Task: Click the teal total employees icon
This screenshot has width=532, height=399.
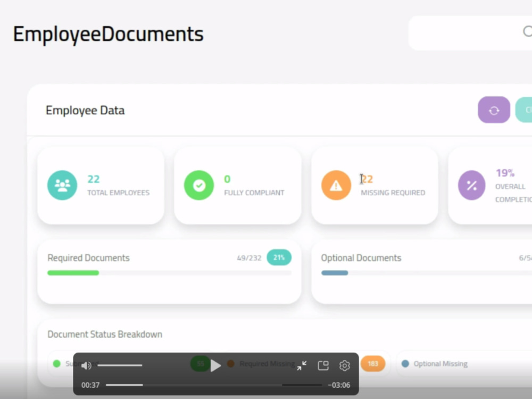Action: pos(62,185)
